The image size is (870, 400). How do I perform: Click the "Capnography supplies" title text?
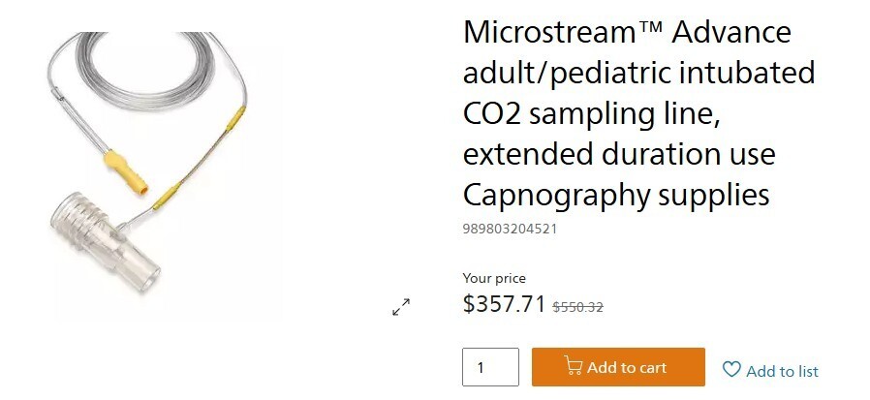[x=616, y=195]
